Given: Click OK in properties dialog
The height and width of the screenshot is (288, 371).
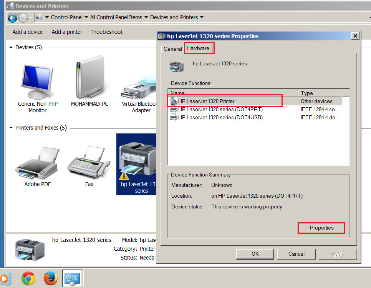Looking at the screenshot, I should click(255, 254).
